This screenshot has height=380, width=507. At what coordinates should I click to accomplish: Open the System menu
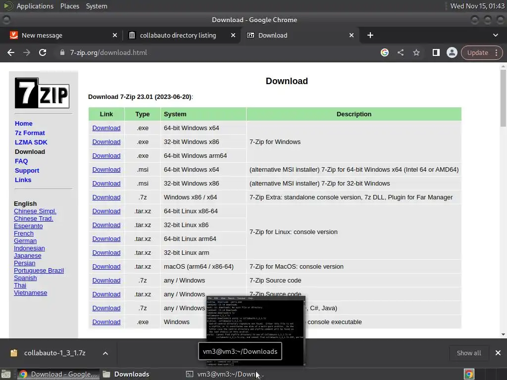coord(97,6)
